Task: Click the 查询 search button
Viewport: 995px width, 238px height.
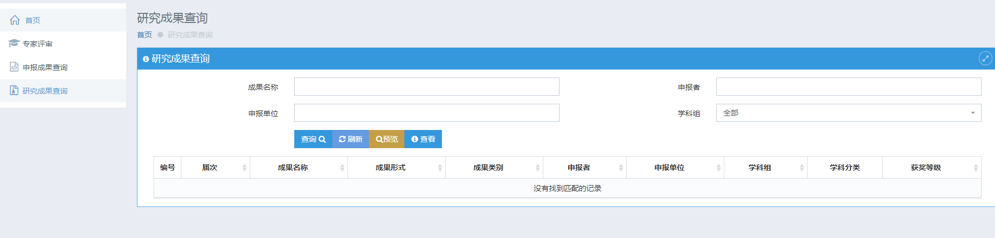Action: pyautogui.click(x=313, y=139)
